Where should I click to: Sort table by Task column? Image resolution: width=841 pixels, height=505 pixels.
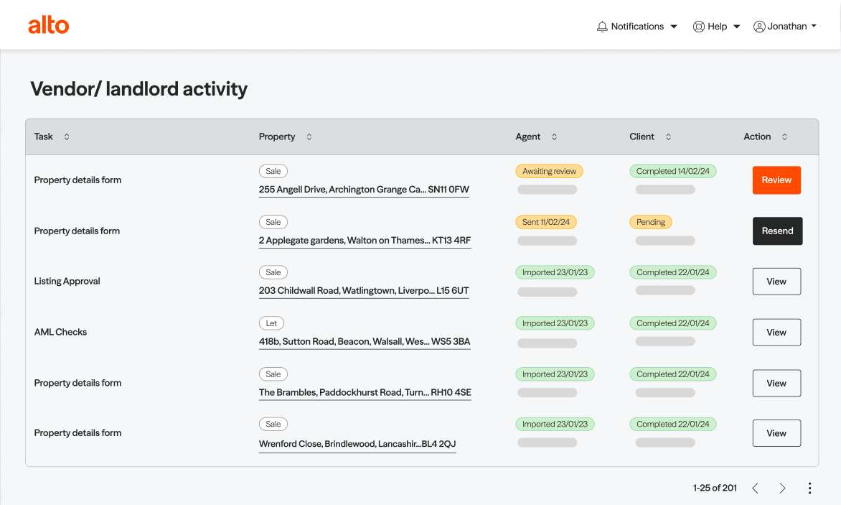point(67,136)
